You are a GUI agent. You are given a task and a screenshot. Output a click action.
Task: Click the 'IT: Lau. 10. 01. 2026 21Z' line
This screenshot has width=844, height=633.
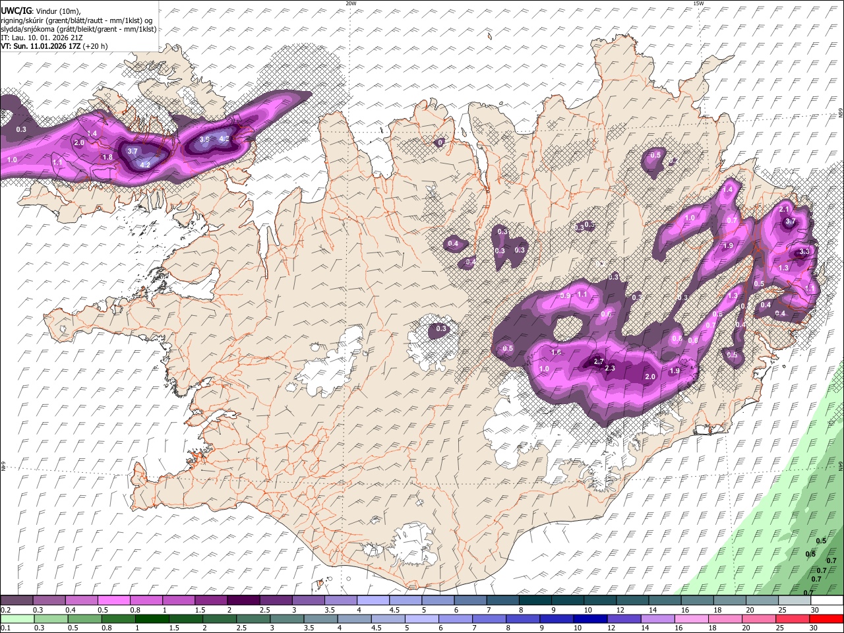point(42,38)
